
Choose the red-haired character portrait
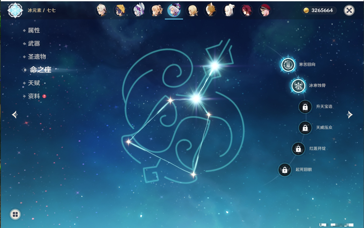tap(247, 10)
